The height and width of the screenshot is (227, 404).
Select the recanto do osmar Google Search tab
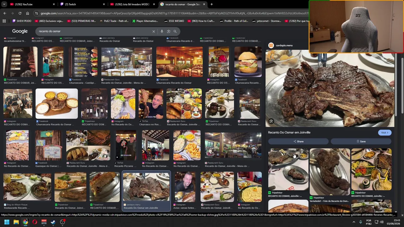183,4
